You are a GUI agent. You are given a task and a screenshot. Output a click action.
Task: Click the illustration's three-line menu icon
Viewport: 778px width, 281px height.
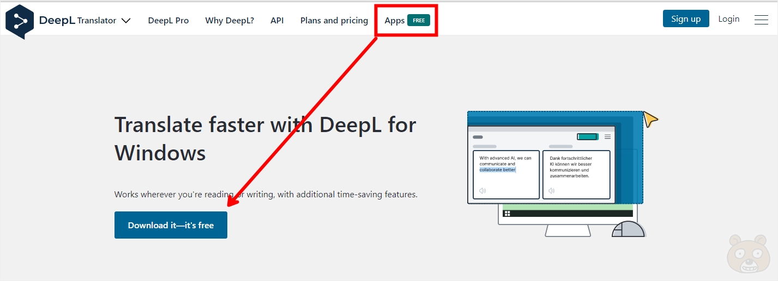click(x=607, y=137)
